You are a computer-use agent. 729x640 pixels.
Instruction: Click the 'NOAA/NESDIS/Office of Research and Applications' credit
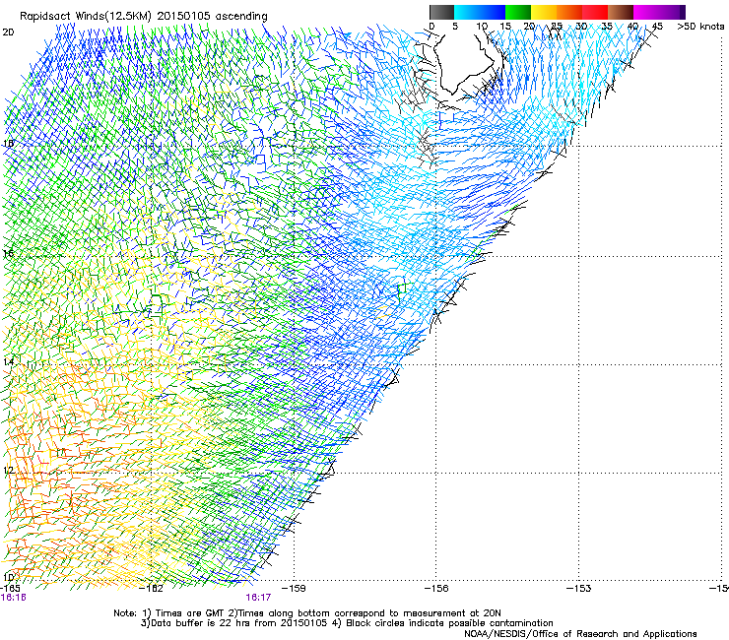point(580,634)
